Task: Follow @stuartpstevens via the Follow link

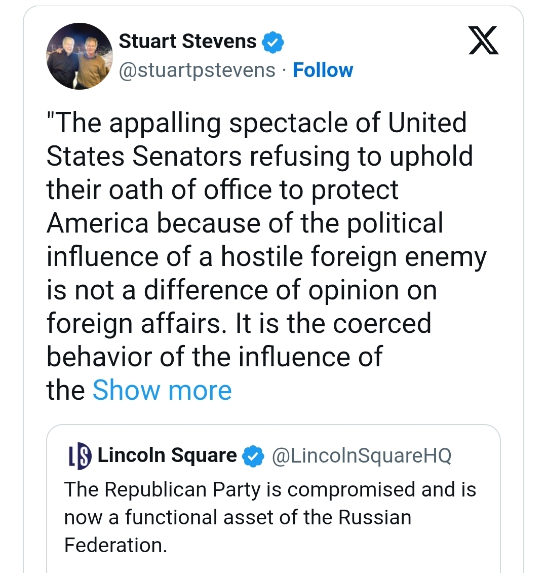Action: pyautogui.click(x=323, y=70)
